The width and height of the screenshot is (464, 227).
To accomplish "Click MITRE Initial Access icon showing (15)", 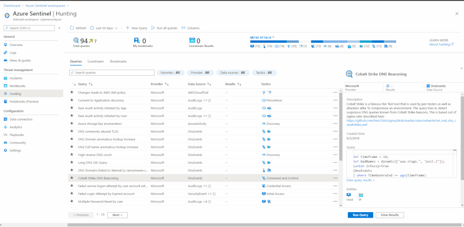I will [252, 46].
